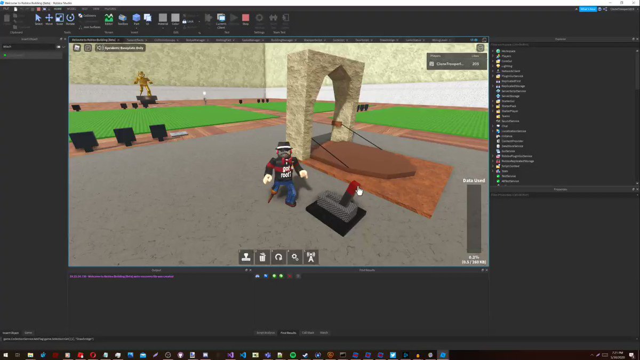Switch to the HOME ribbon tab

click(x=58, y=9)
